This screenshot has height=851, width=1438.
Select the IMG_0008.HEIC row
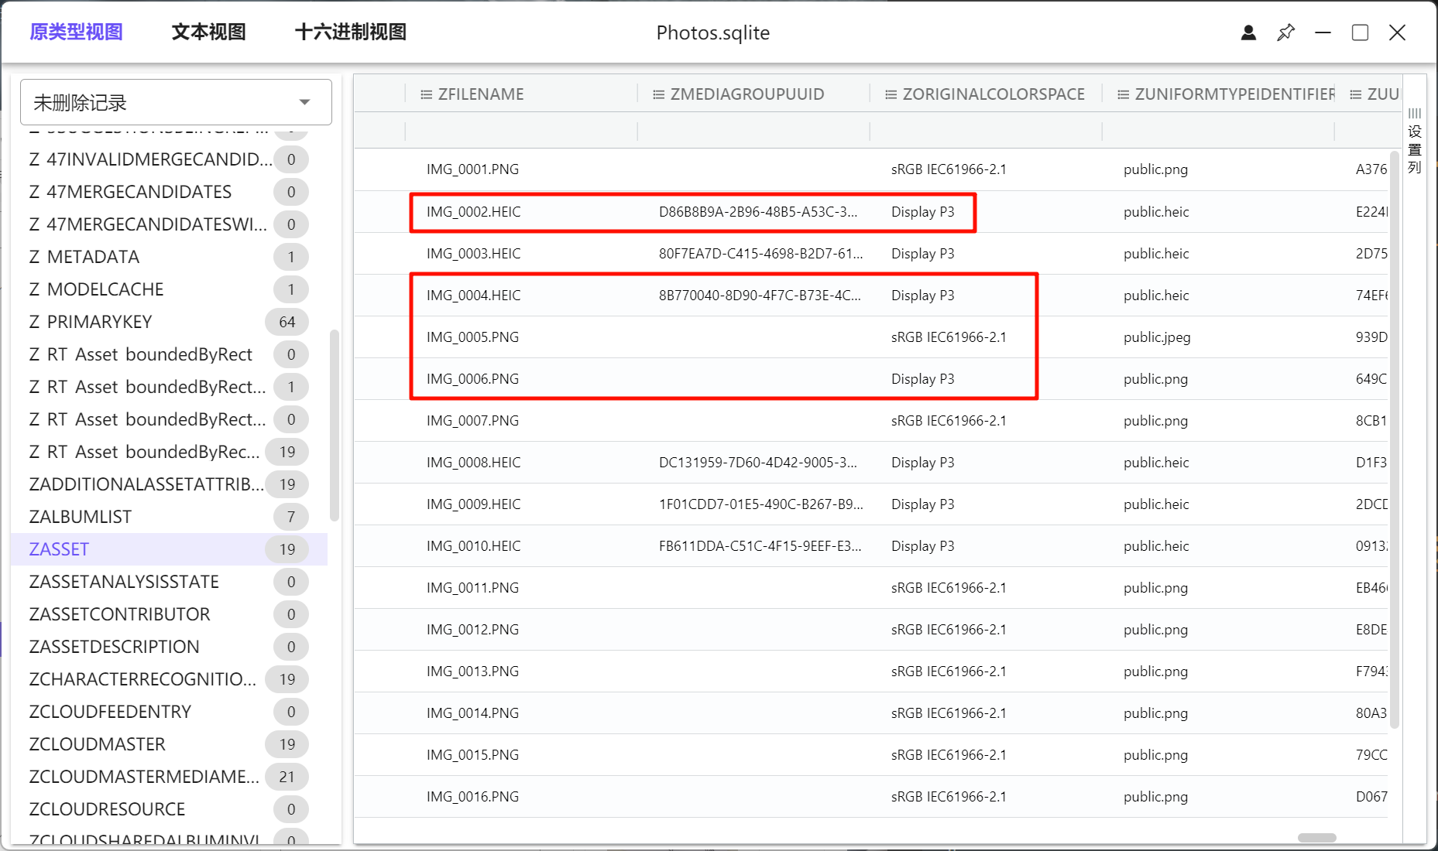click(474, 463)
